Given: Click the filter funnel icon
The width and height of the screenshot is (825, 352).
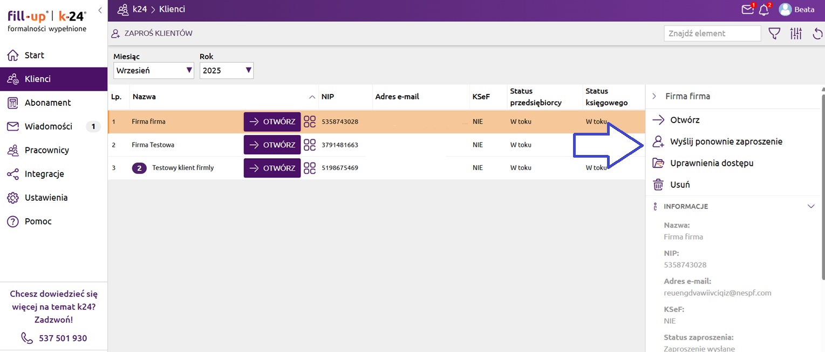Looking at the screenshot, I should pos(775,33).
